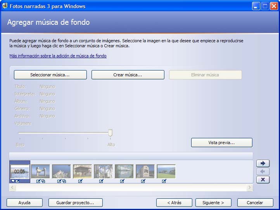Move picture forward with right arrow button
This screenshot has height=210, width=280.
coord(263,163)
